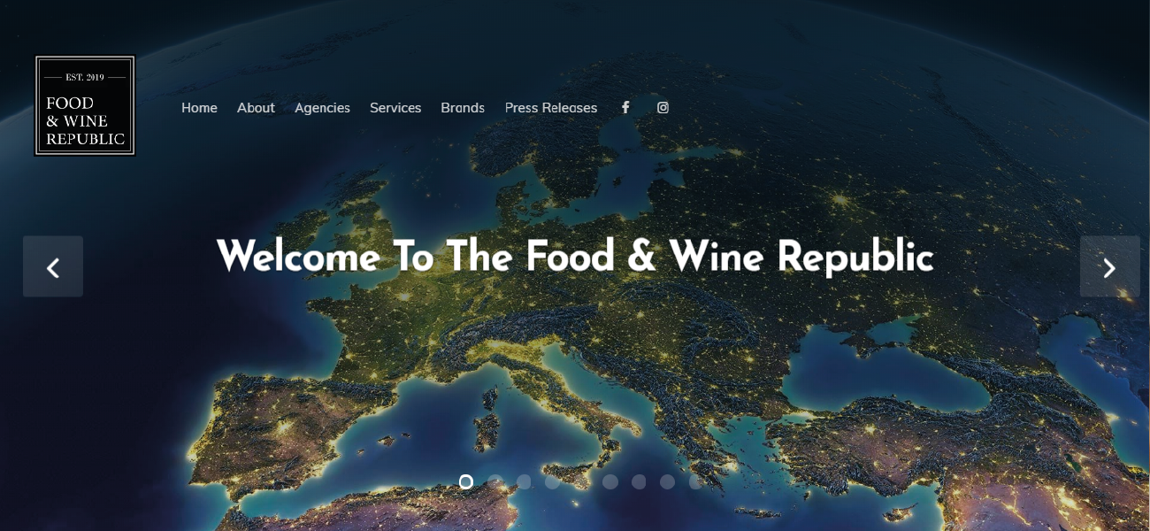Screen dimensions: 1150x531
Task: Select the active first slide indicator dot
Action: tap(466, 481)
